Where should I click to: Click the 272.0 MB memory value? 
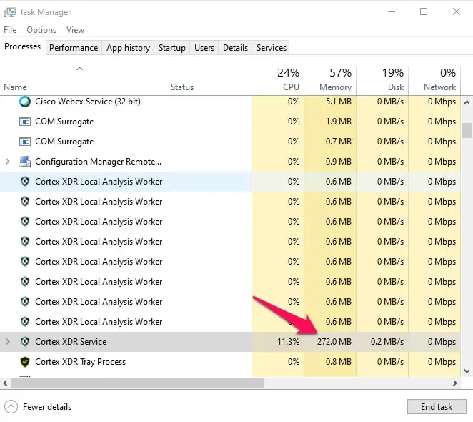(x=334, y=342)
